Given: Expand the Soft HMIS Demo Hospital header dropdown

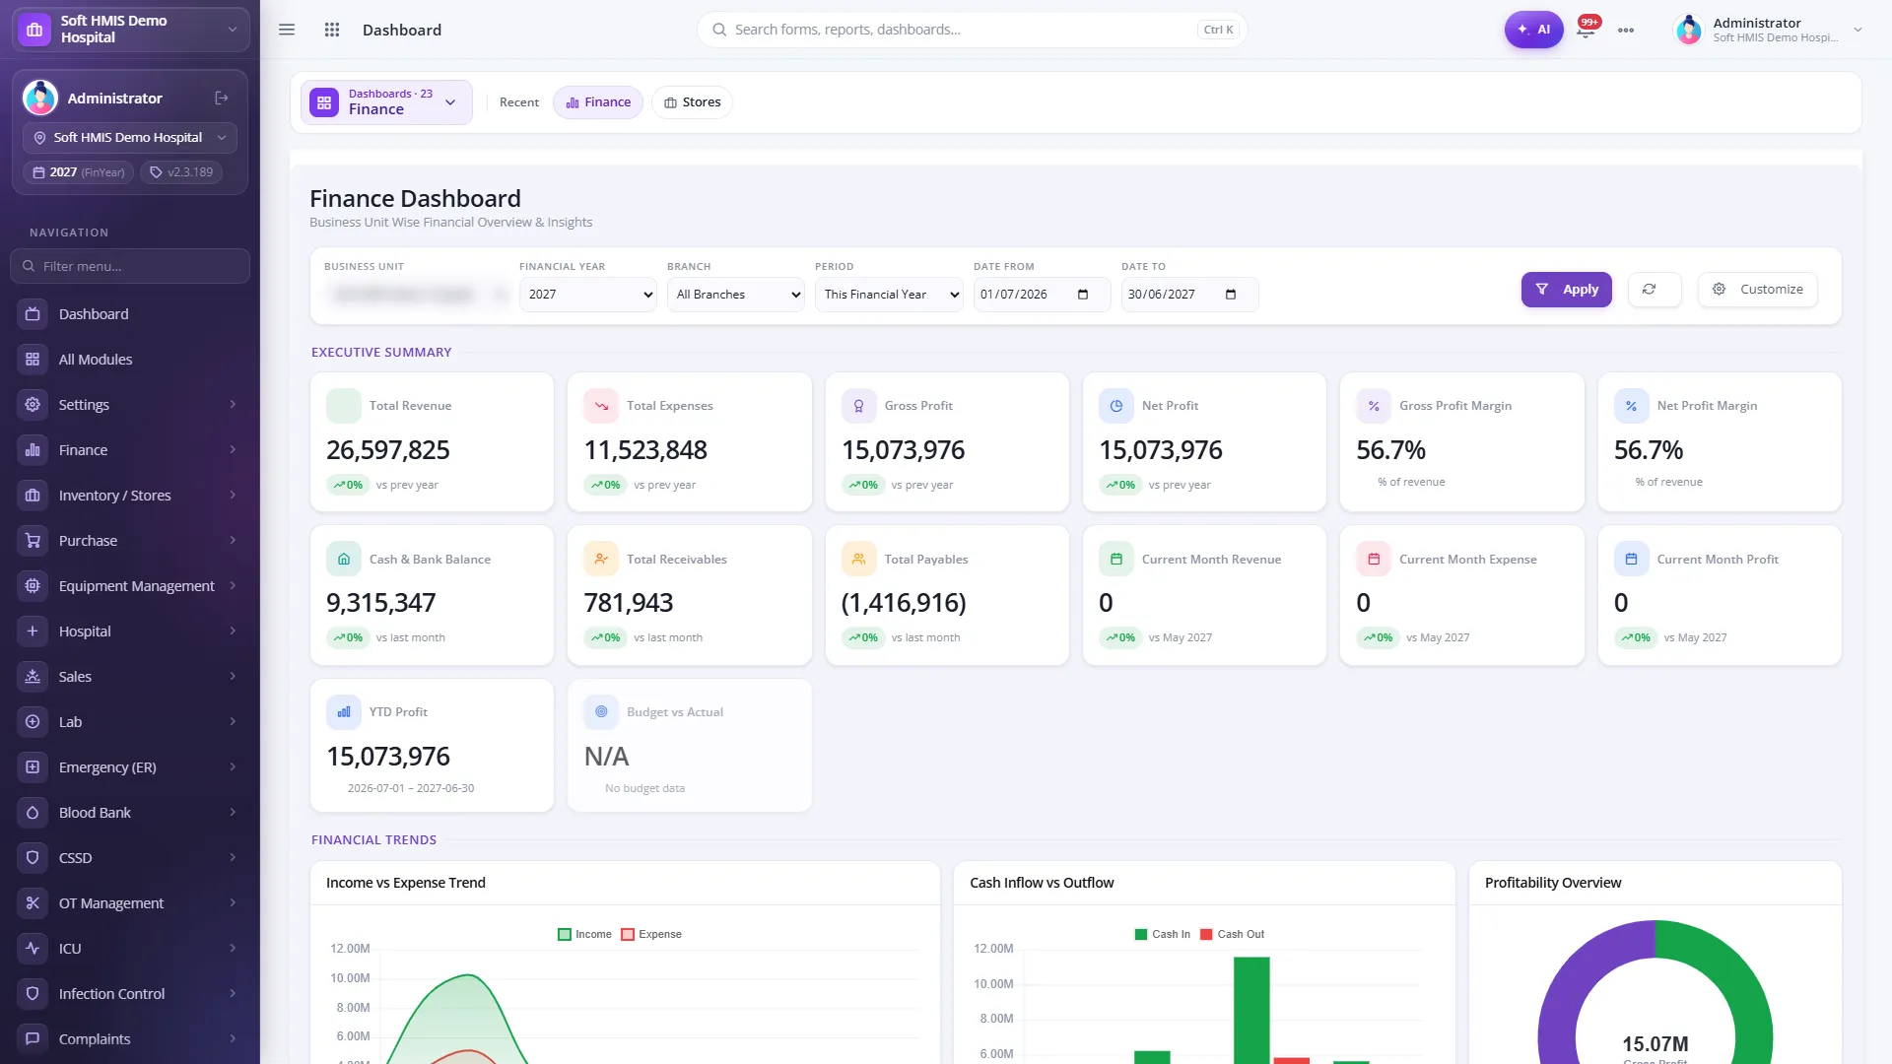Looking at the screenshot, I should 131,30.
